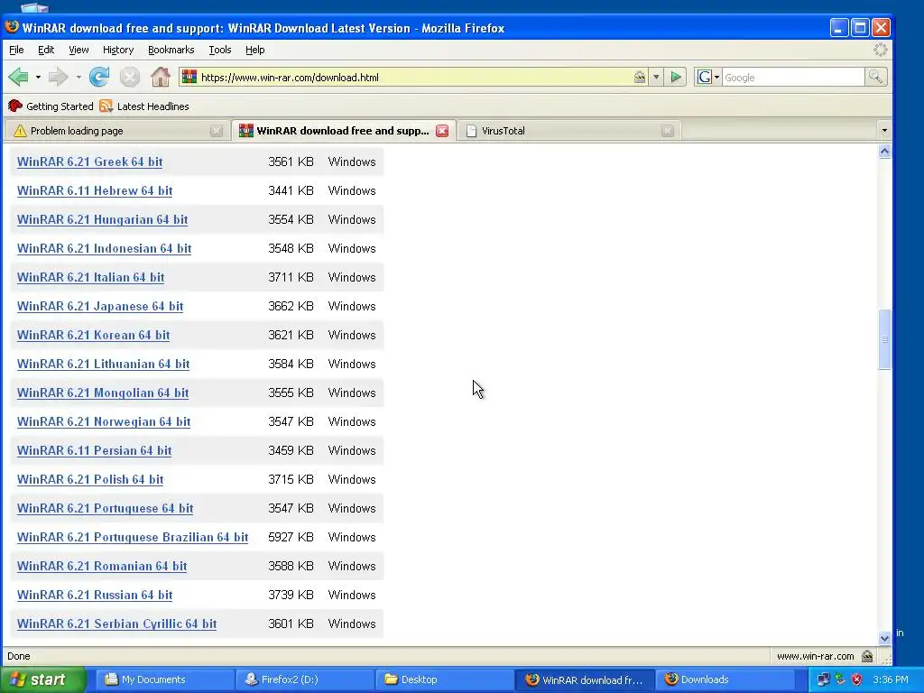Download WinRAR 6.21 Mongolian 64 bit
The height and width of the screenshot is (693, 924).
[103, 393]
